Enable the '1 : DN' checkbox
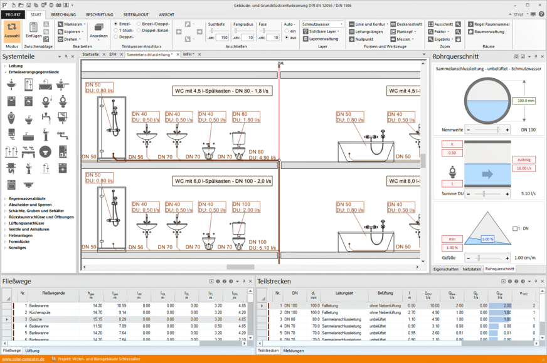547x363 pixels. pos(515,228)
